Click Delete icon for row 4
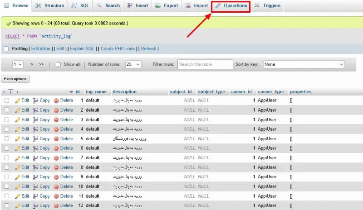This screenshot has width=363, height=210. 56,129
